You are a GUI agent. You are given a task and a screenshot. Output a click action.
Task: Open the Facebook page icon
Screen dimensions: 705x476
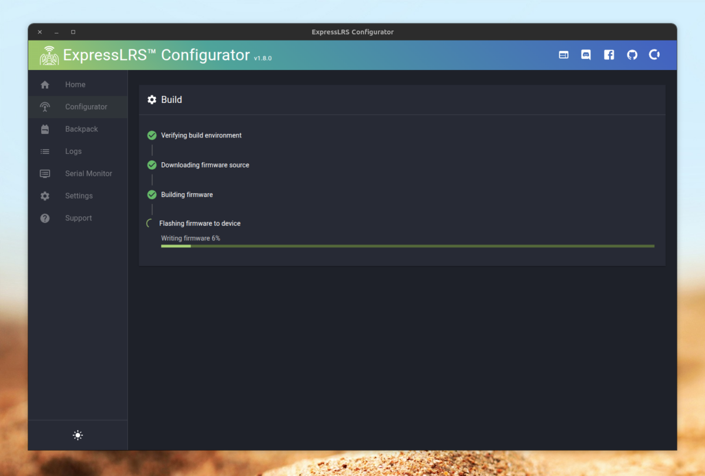[609, 55]
